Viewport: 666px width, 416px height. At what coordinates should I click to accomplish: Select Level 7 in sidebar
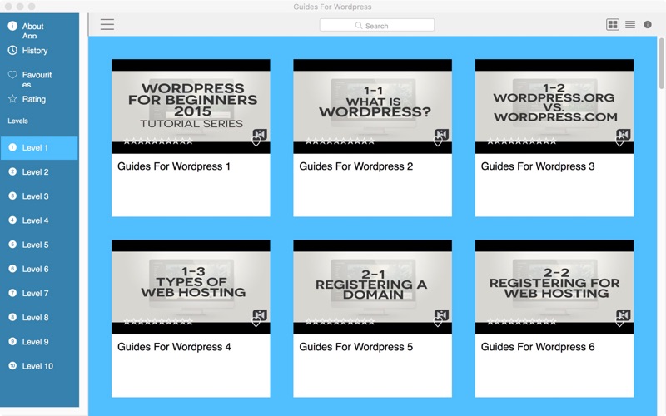tap(39, 293)
